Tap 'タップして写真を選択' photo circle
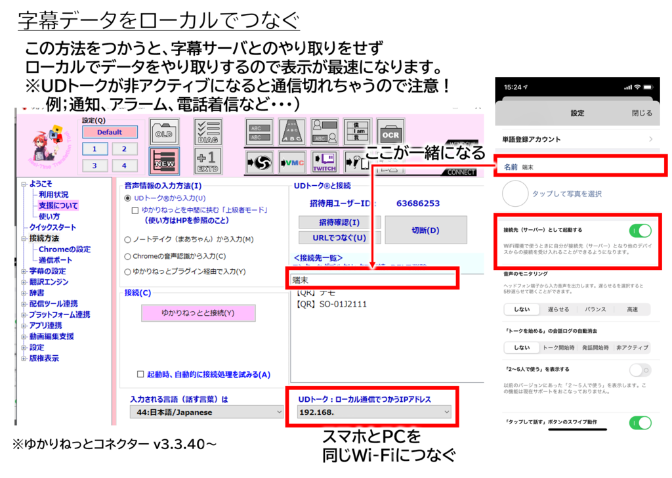This screenshot has width=672, height=478. [x=514, y=194]
